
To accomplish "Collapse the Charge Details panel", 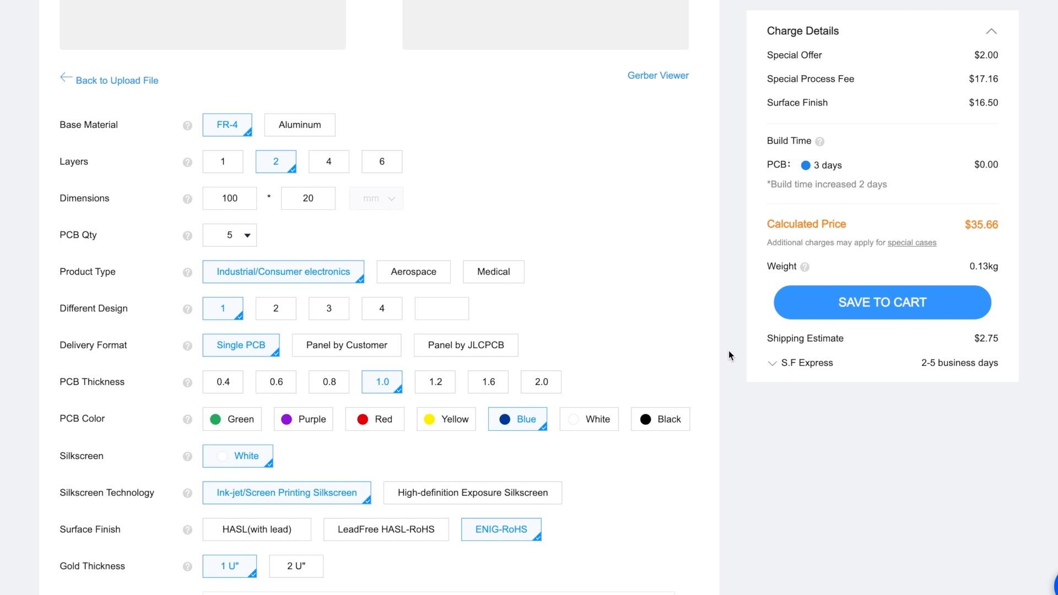I will (x=991, y=31).
